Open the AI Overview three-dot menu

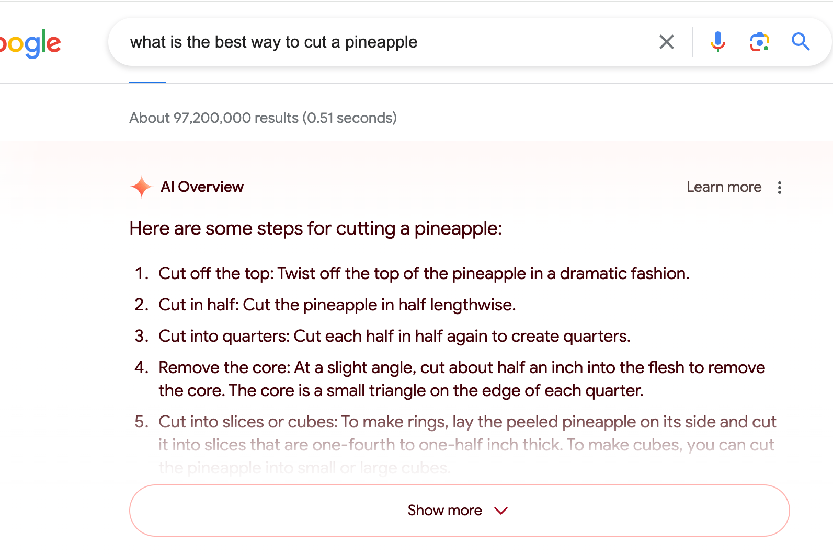point(779,188)
